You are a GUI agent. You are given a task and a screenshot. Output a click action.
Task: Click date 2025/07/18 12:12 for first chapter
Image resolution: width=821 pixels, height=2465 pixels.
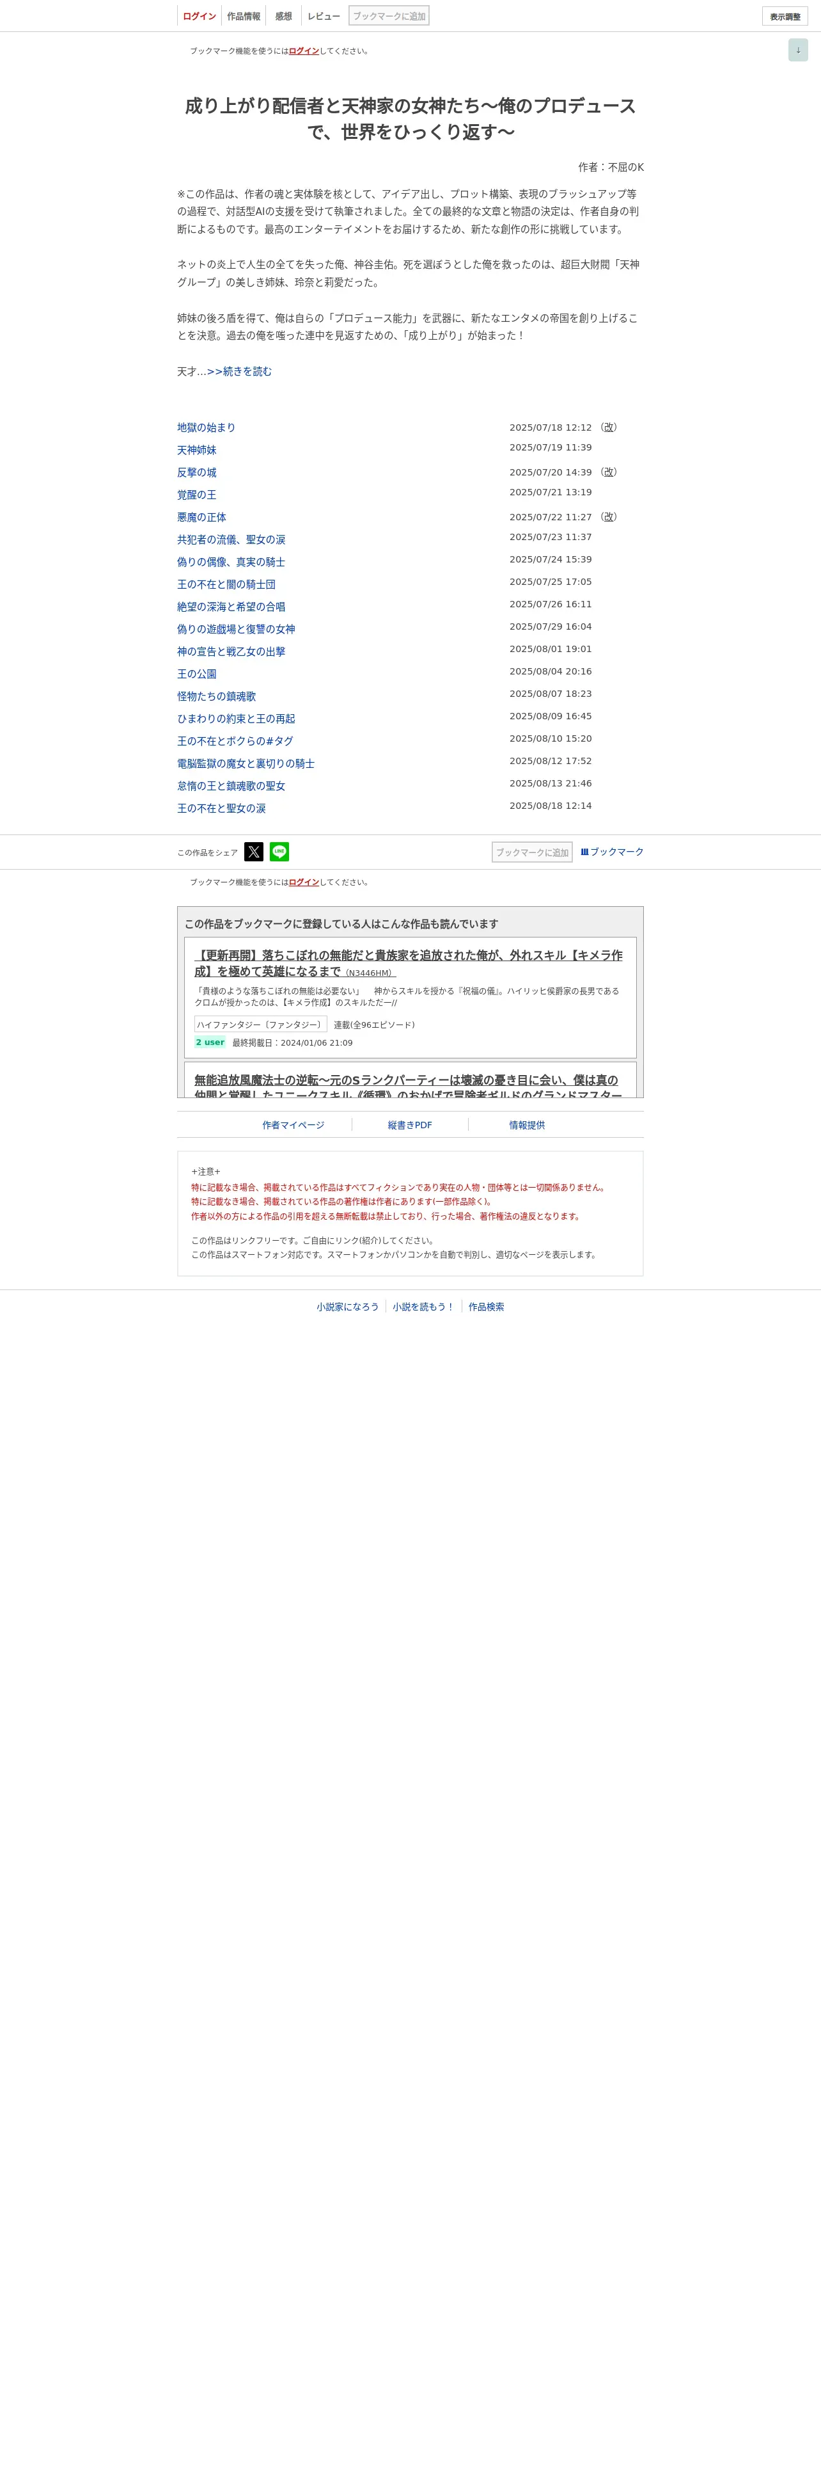[551, 427]
